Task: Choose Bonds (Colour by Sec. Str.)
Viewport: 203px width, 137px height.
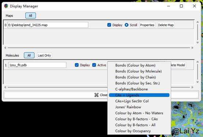Action: 139,83
